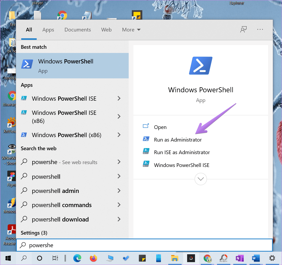The height and width of the screenshot is (265, 282).
Task: Open Windows PowerShell best match result
Action: [x=72, y=66]
